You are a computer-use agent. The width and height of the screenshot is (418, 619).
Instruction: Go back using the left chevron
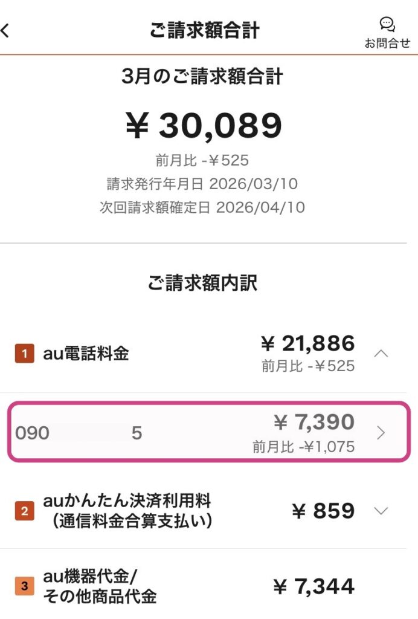(5, 30)
